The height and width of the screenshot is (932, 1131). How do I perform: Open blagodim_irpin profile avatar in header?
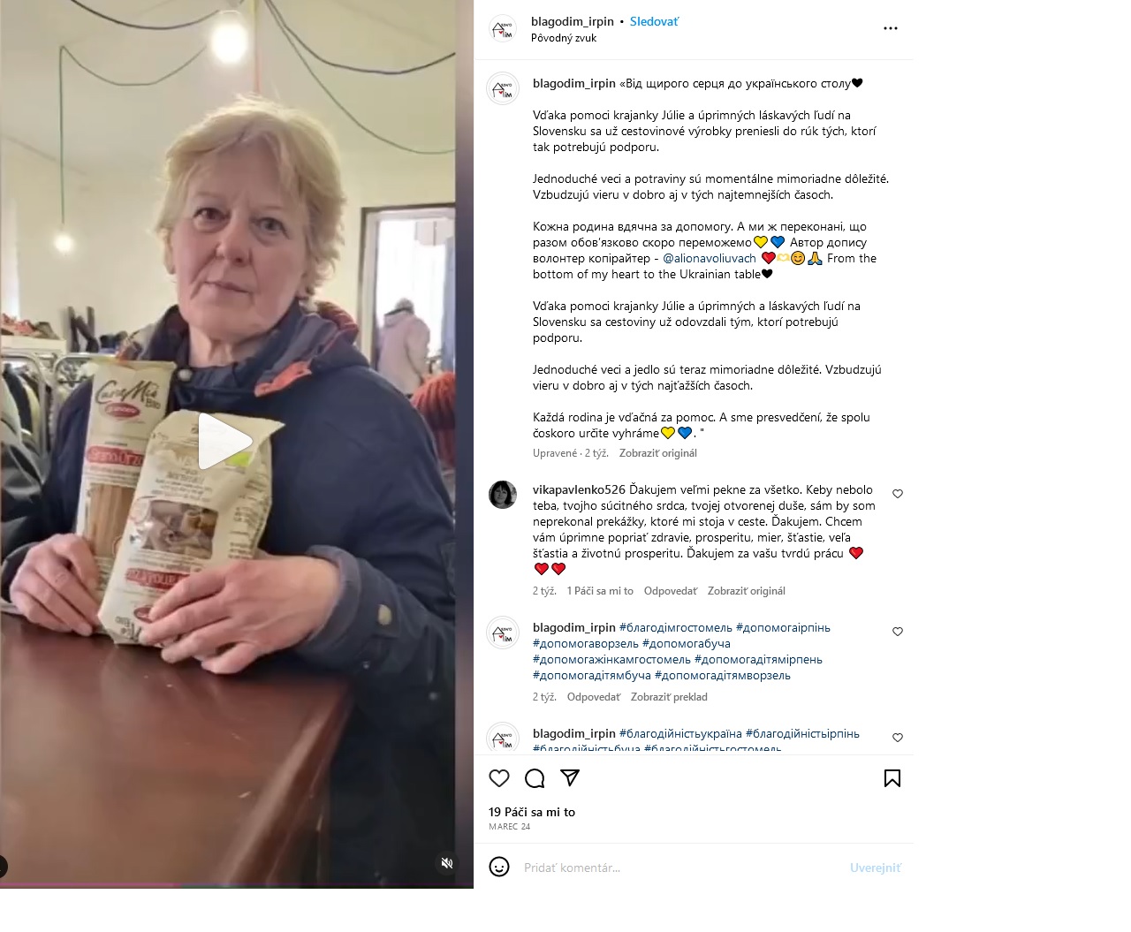tap(503, 29)
